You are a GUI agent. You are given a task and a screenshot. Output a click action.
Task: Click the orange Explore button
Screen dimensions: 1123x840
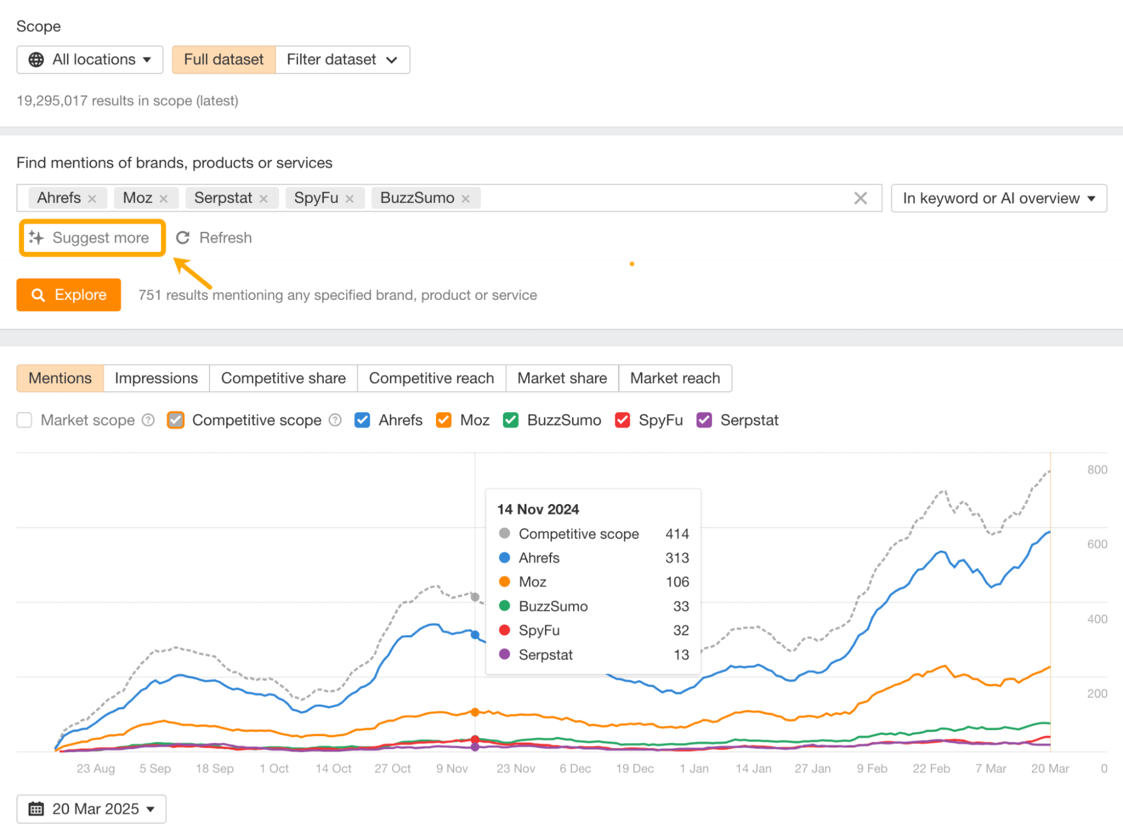point(69,295)
